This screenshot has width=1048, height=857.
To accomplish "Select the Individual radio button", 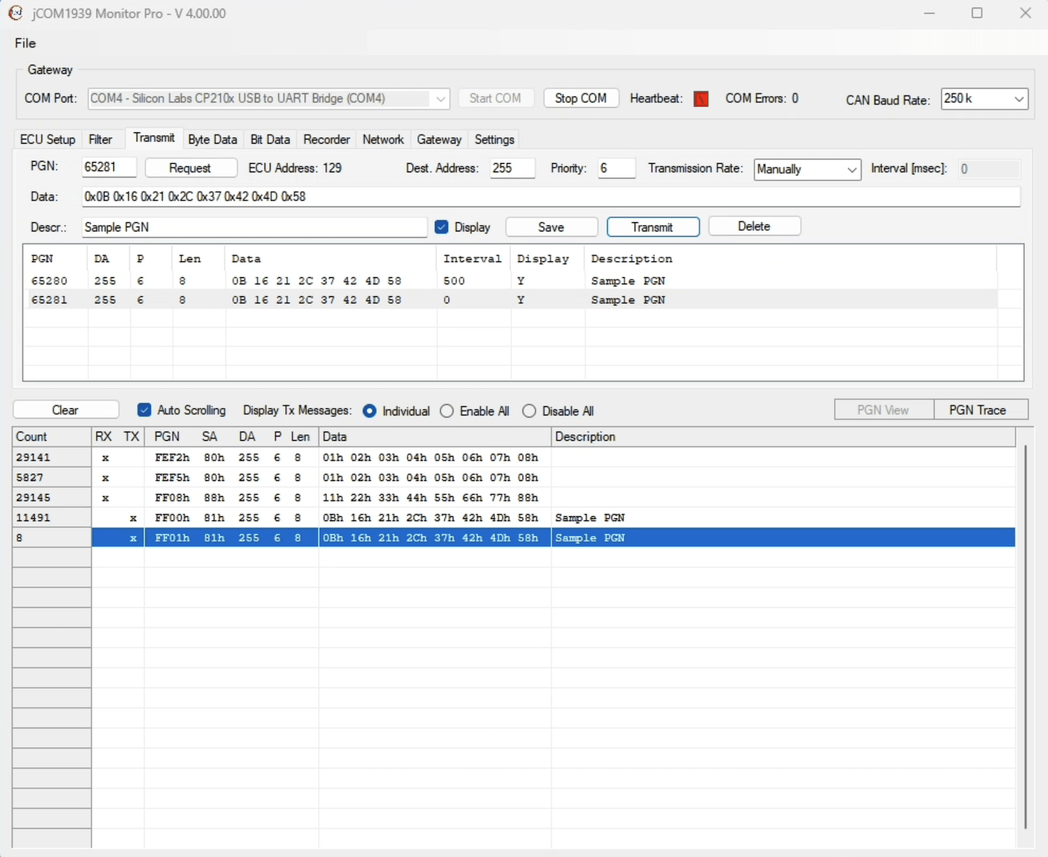I will click(369, 411).
